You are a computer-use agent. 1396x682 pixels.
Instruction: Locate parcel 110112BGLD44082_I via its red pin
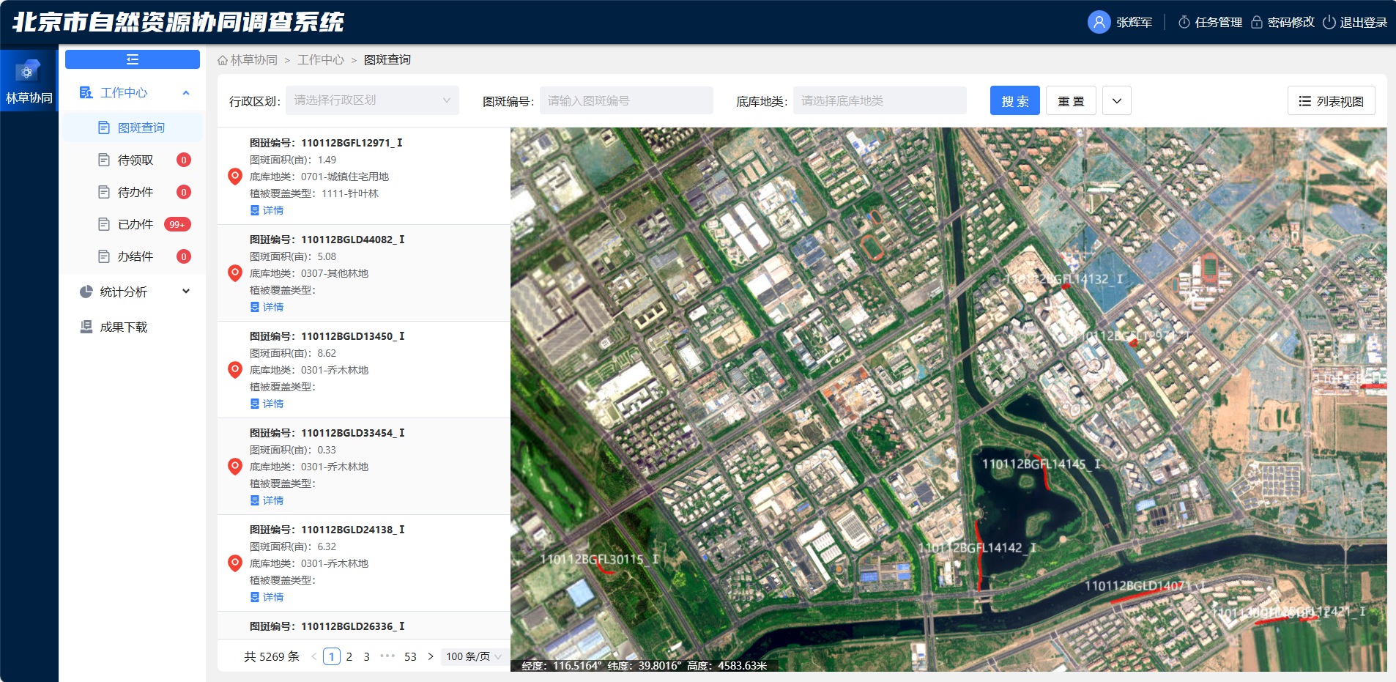point(235,273)
